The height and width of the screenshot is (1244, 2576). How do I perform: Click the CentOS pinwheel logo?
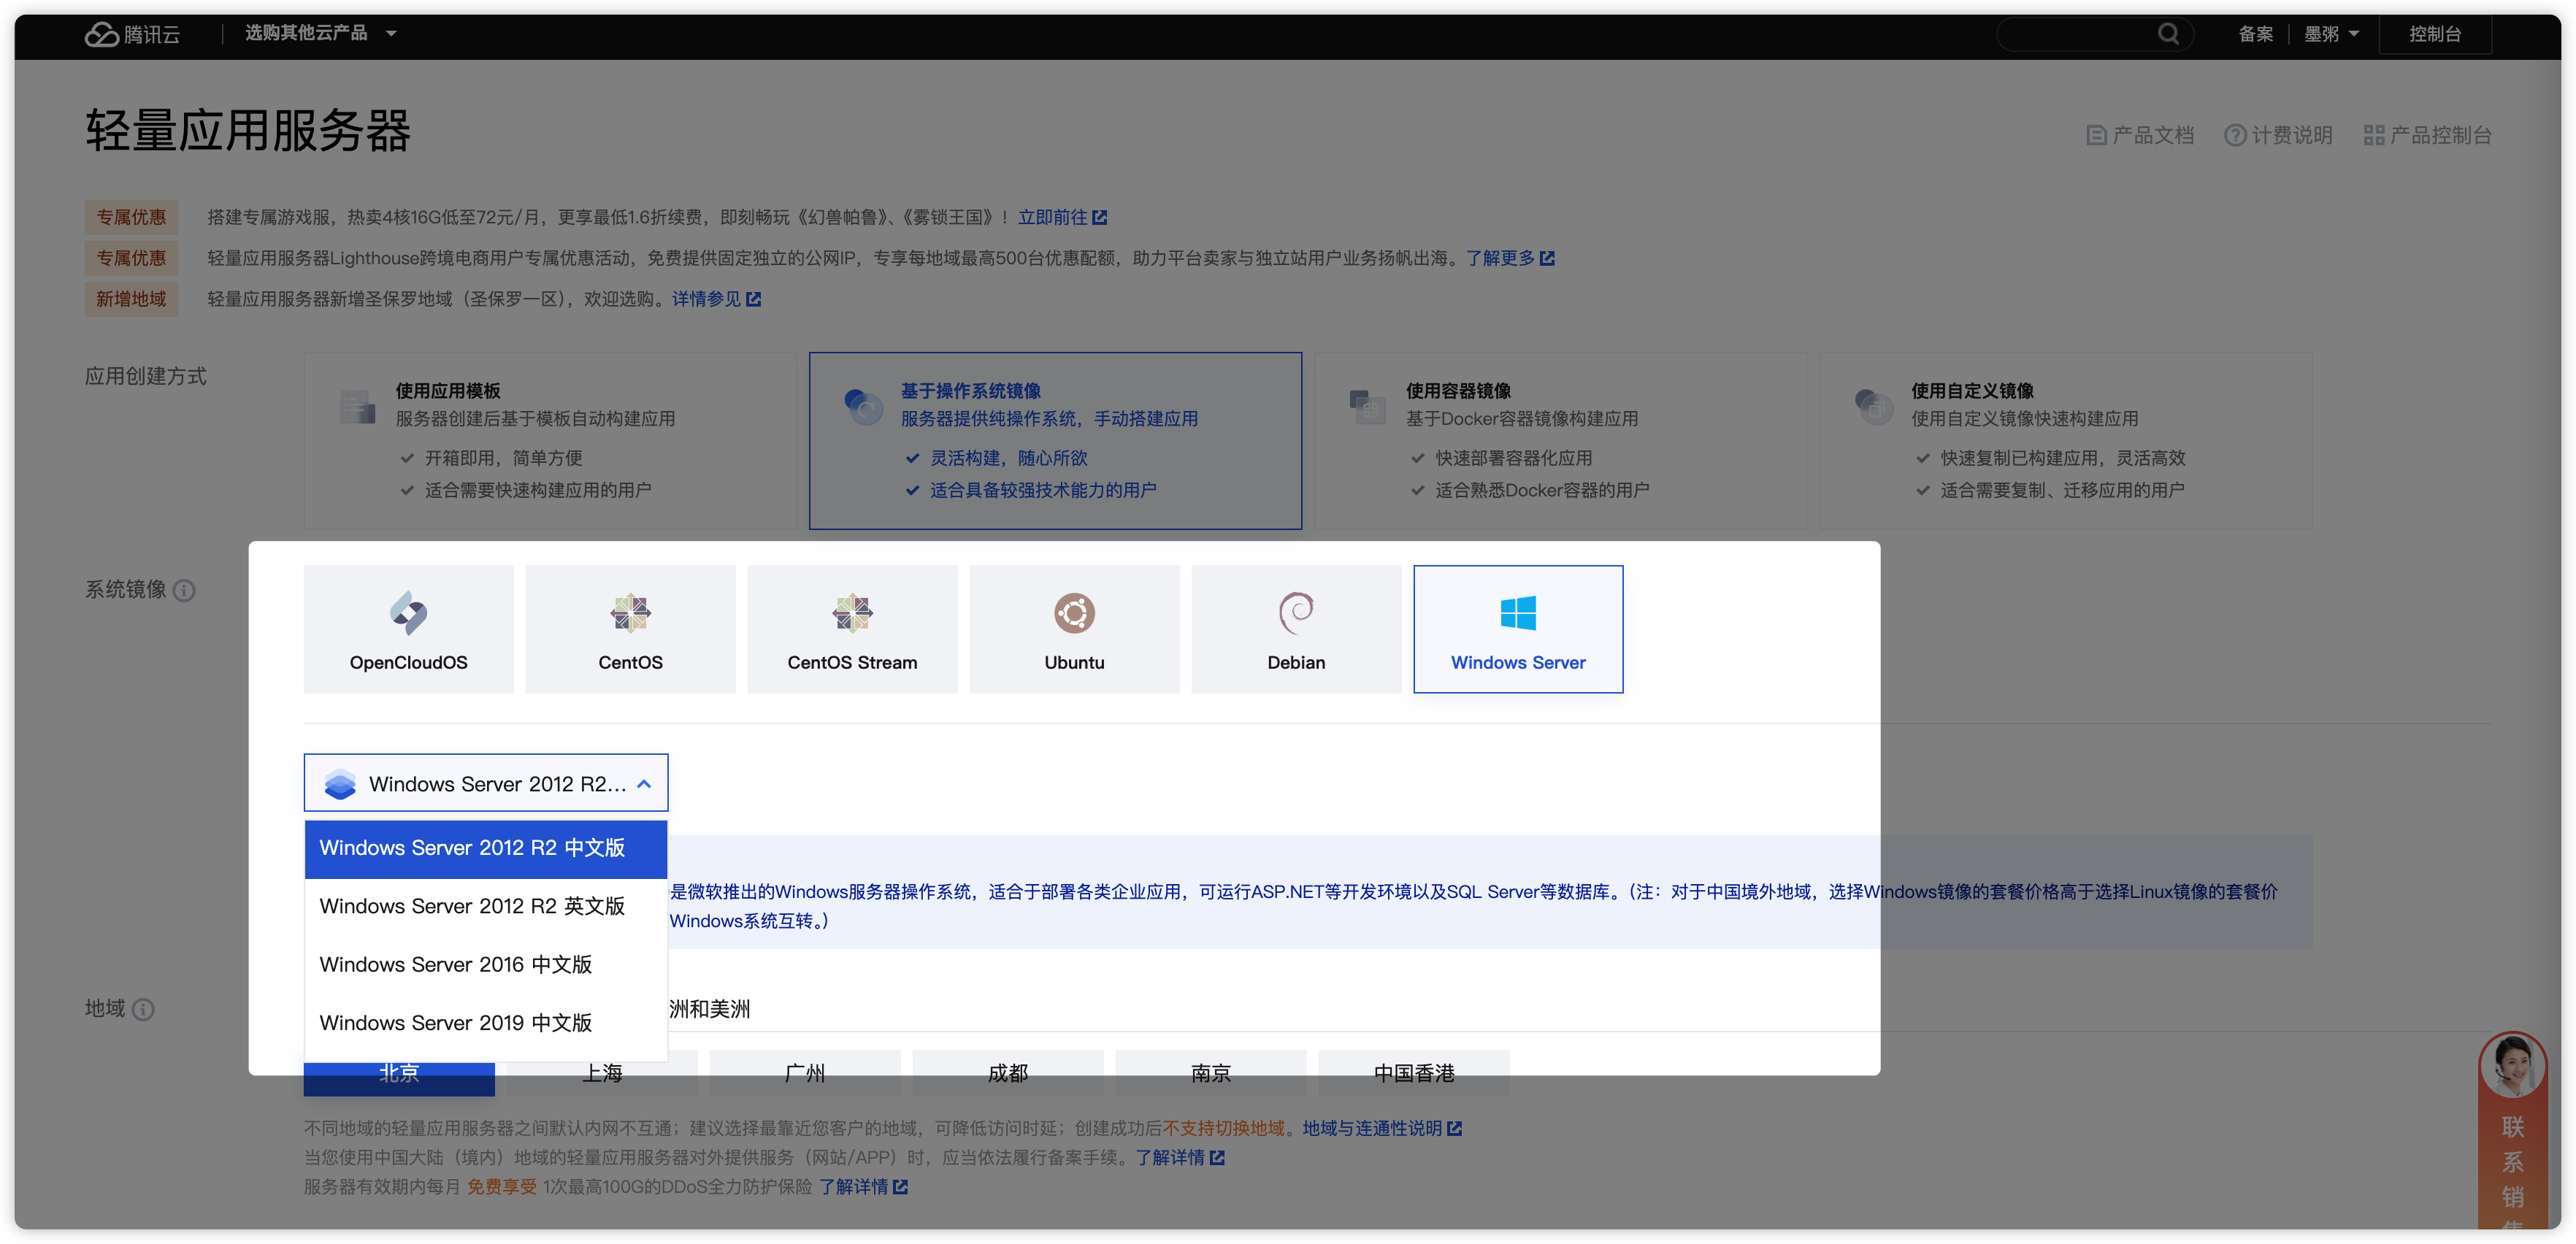(630, 613)
